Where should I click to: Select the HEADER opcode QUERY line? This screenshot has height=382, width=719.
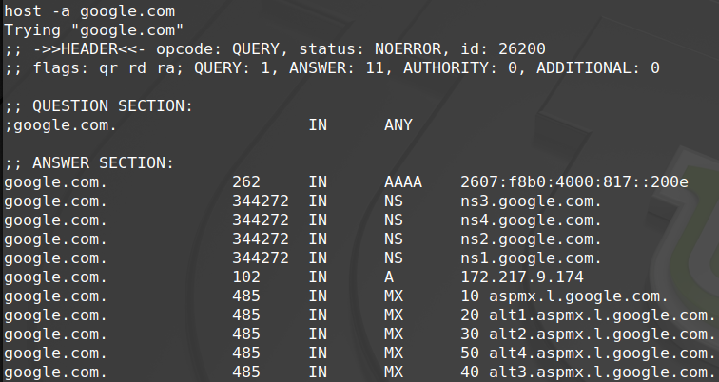(275, 49)
